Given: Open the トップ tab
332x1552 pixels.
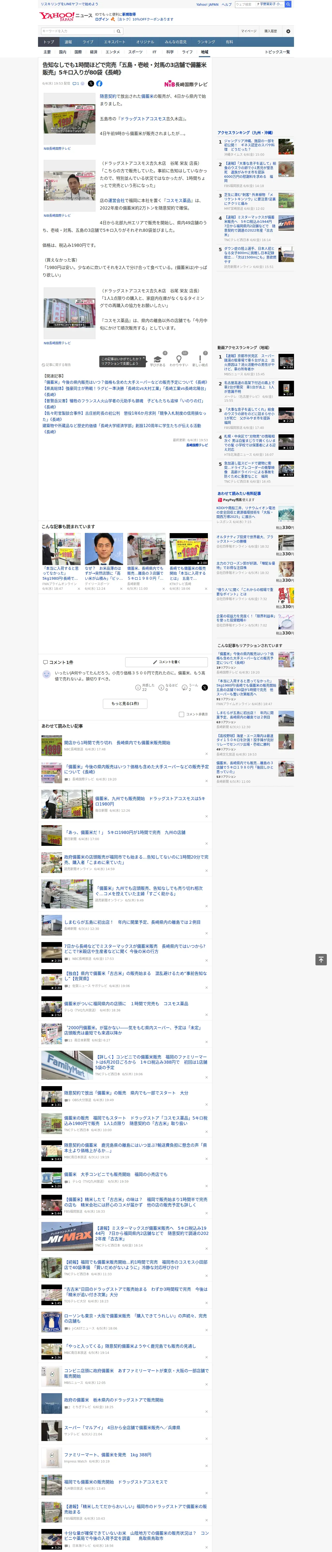Looking at the screenshot, I should pyautogui.click(x=49, y=42).
